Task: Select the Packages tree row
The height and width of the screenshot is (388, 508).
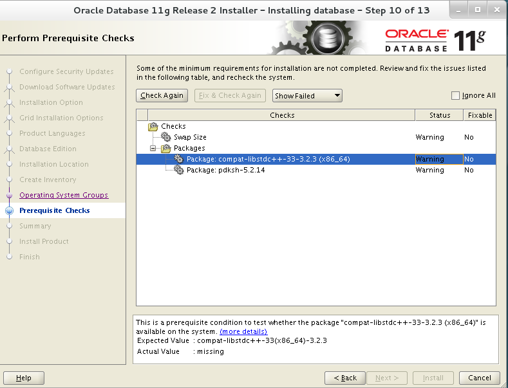Action: (316, 149)
